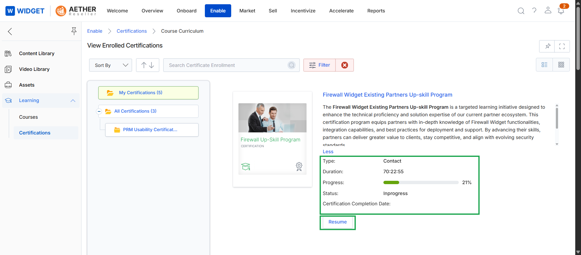Click the 21% progress bar
The width and height of the screenshot is (581, 255).
(x=421, y=183)
